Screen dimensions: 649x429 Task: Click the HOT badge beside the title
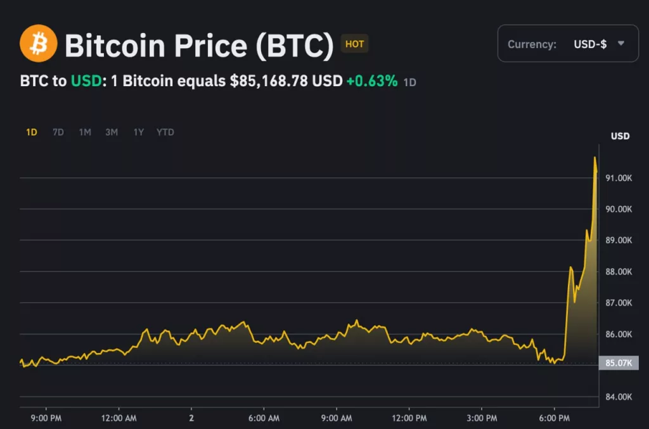(354, 44)
